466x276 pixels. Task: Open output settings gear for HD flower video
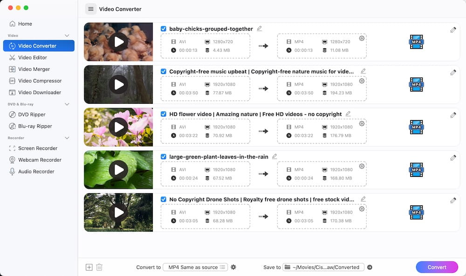pos(362,123)
